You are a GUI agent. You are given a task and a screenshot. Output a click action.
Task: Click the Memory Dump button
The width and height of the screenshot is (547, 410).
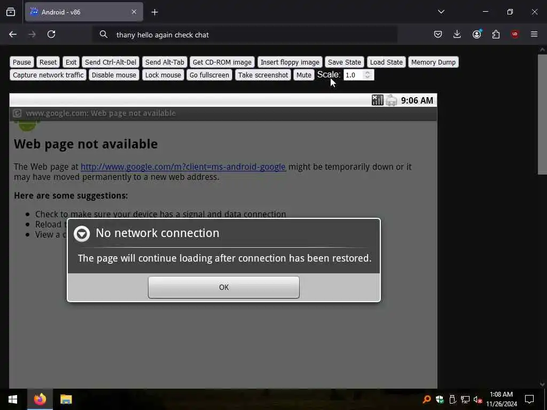pyautogui.click(x=433, y=62)
